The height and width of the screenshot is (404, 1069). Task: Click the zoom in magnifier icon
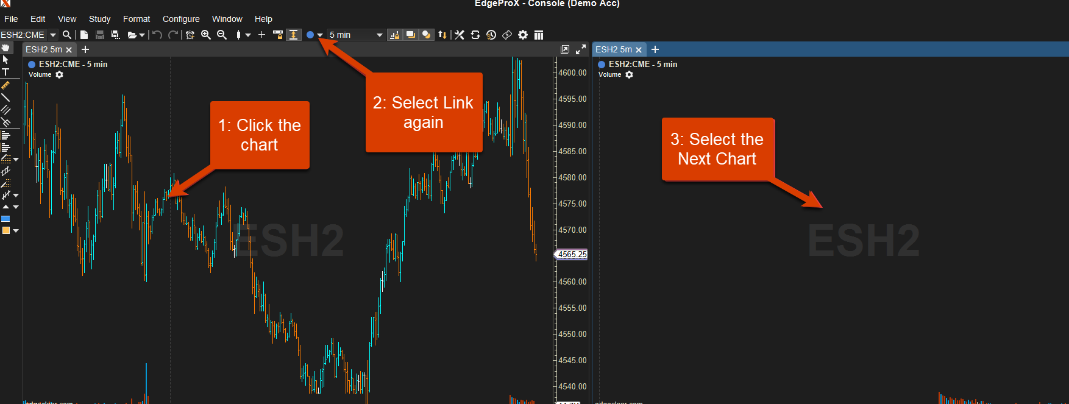coord(206,35)
